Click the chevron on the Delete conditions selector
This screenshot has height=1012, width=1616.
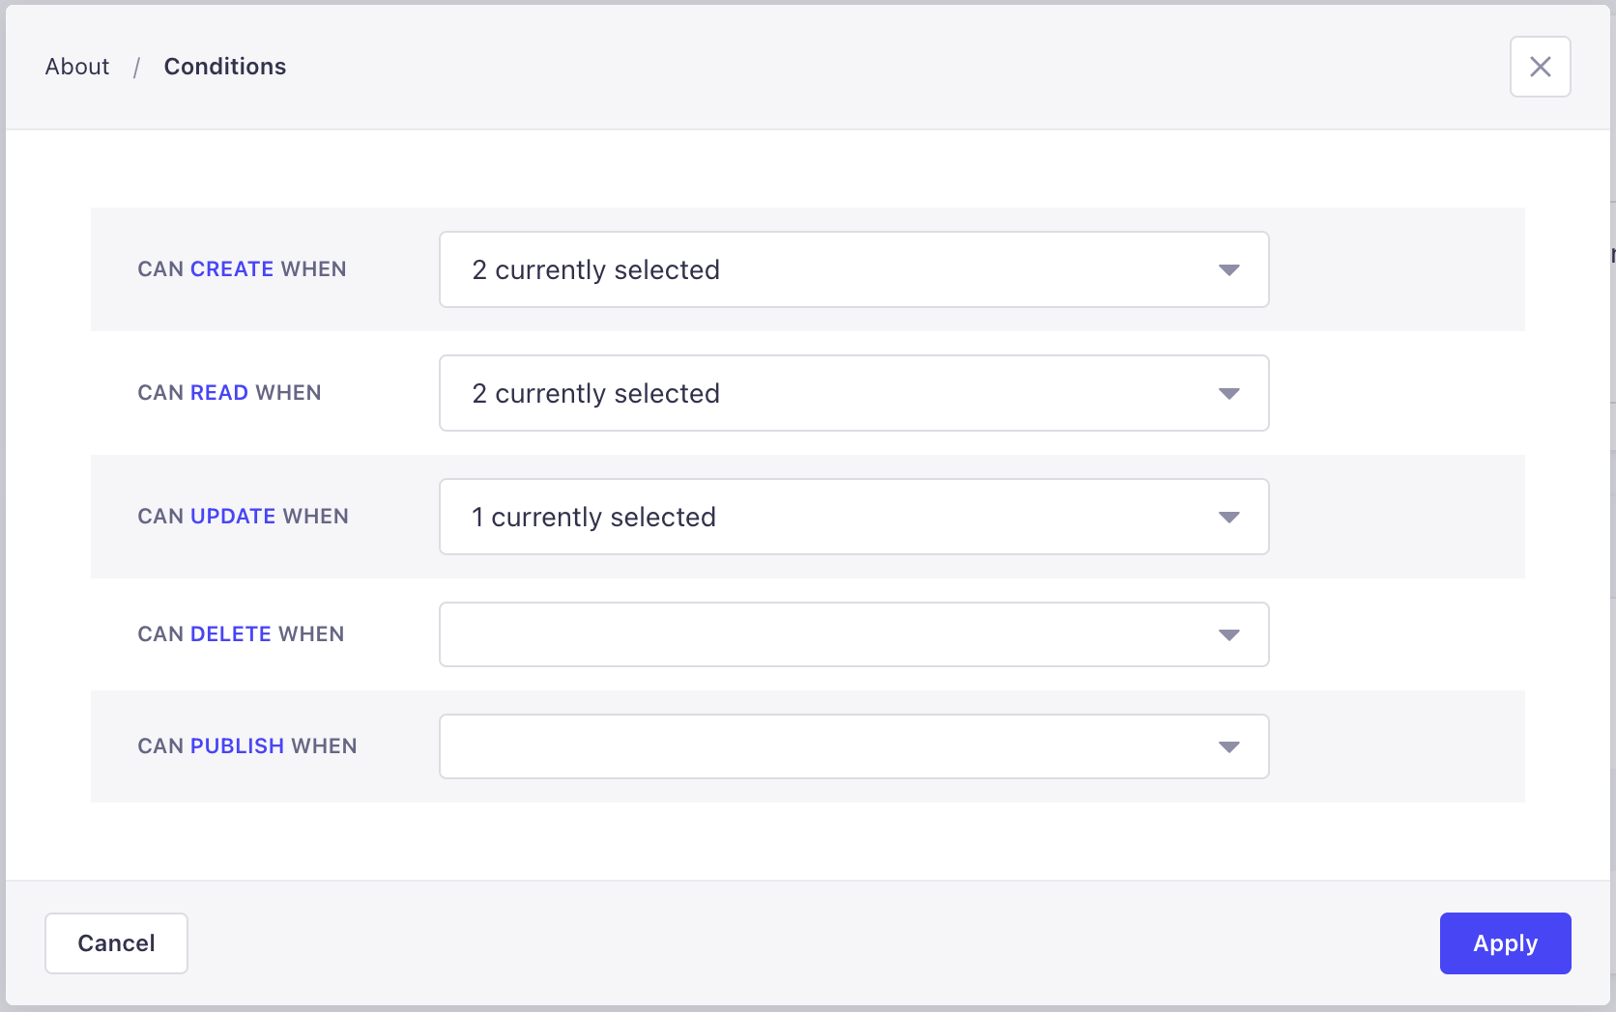(1228, 634)
